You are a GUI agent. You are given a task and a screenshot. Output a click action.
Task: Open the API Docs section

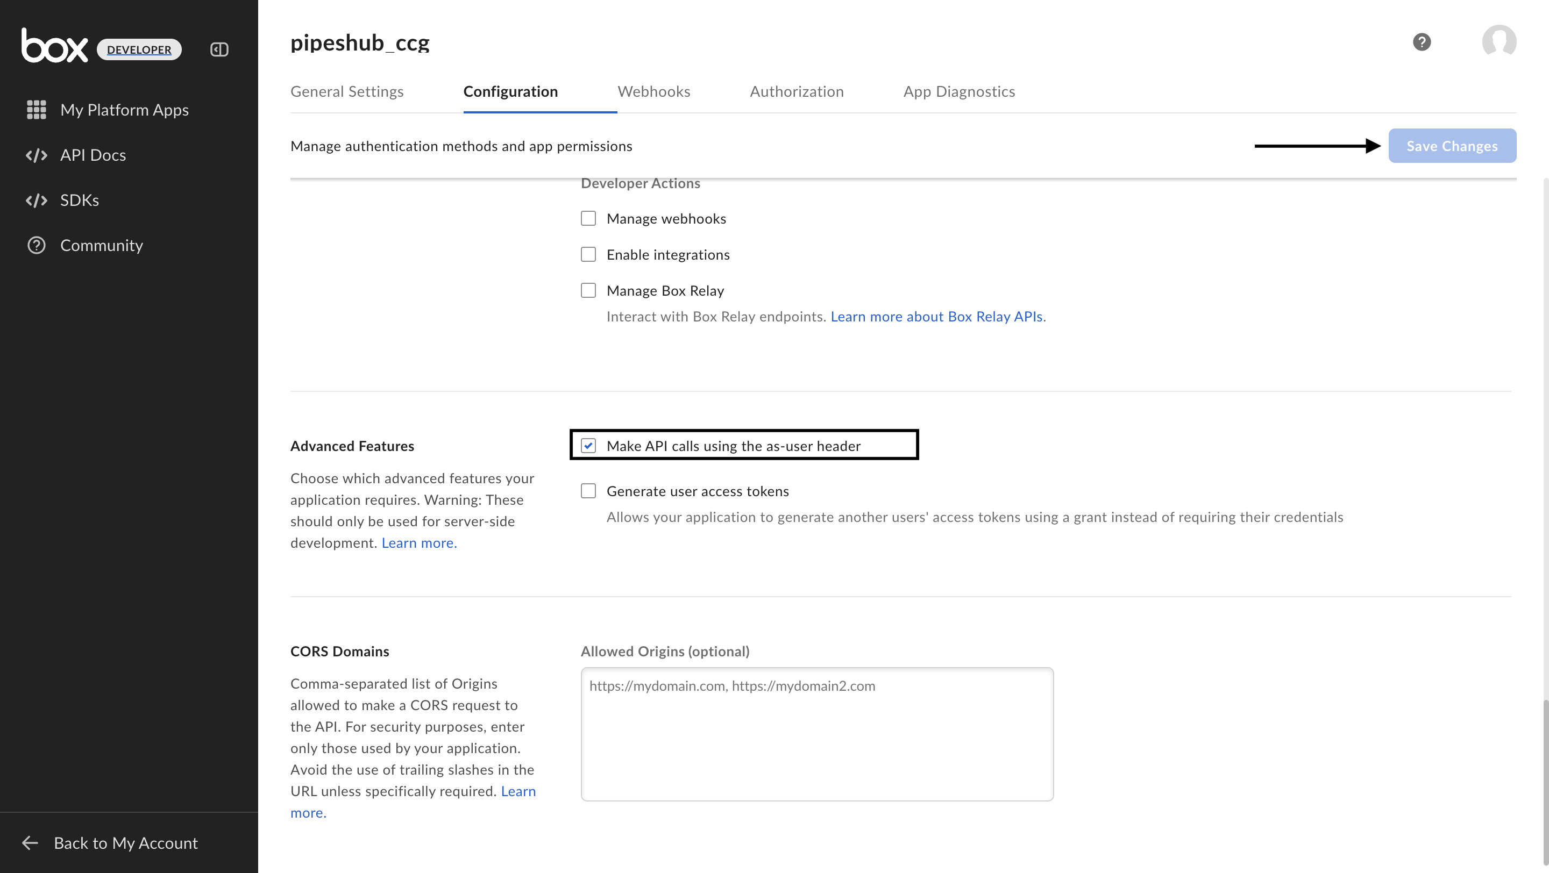click(93, 155)
